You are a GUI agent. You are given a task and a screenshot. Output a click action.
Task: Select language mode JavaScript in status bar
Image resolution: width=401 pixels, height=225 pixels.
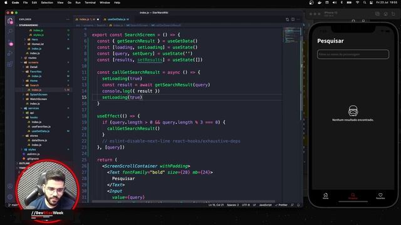[x=265, y=205]
